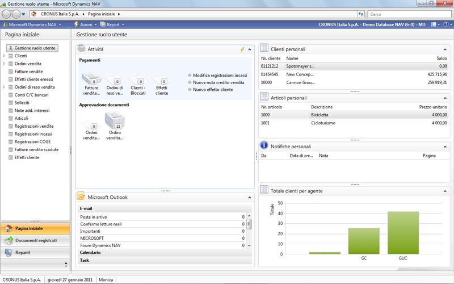The image size is (454, 284).
Task: Expand the Clienti tree node
Action: [5, 56]
